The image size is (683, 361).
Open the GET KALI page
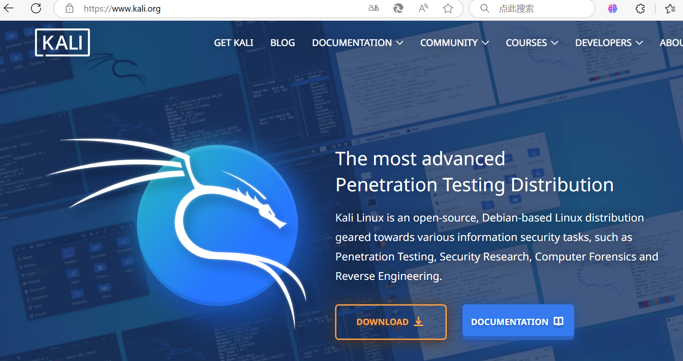coord(234,43)
